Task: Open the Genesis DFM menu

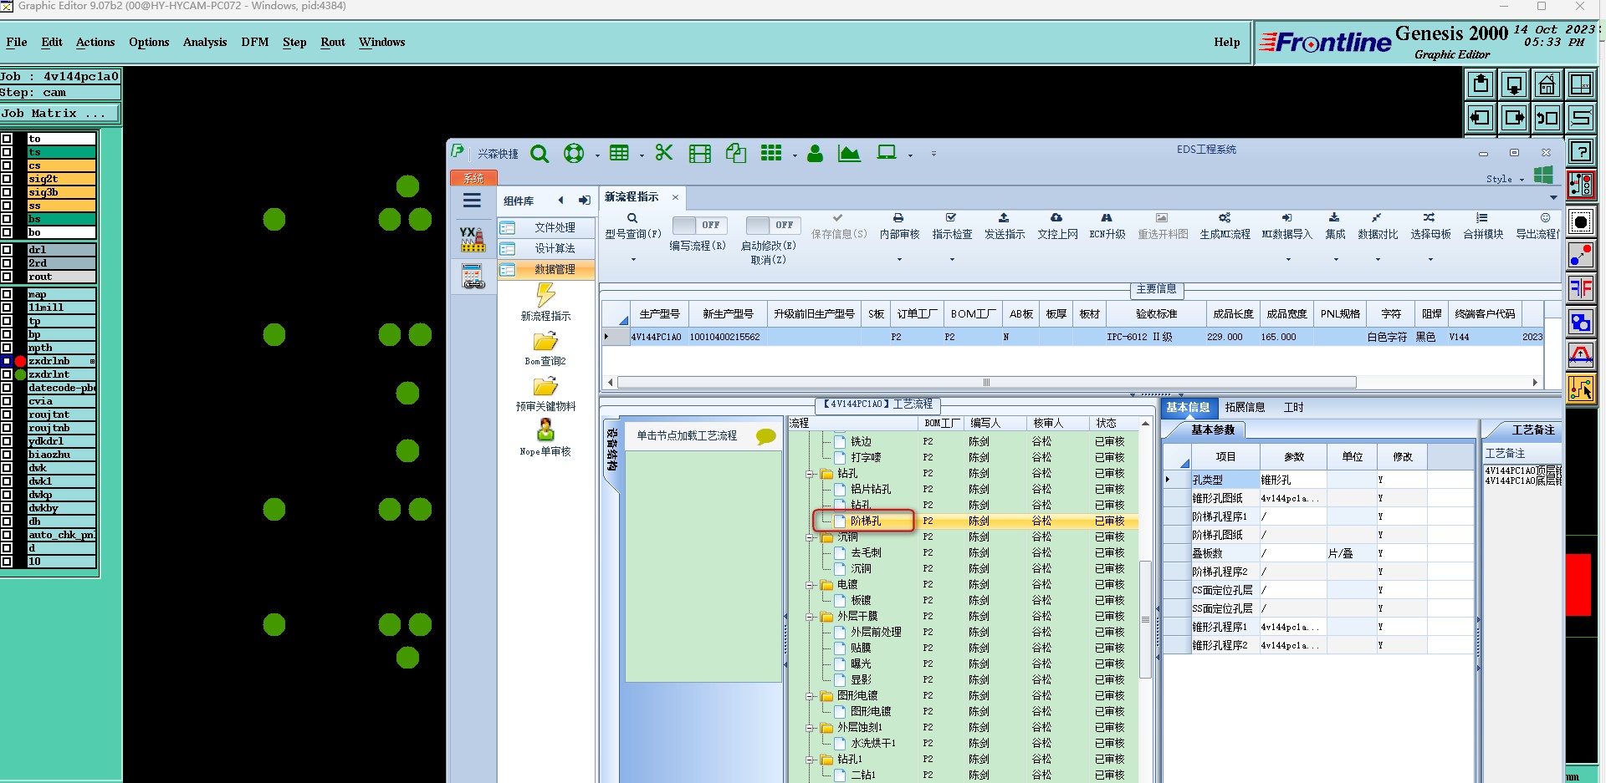Action: (x=255, y=42)
